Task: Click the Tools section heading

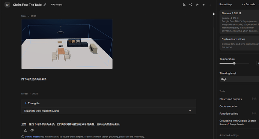Action: 222,91
